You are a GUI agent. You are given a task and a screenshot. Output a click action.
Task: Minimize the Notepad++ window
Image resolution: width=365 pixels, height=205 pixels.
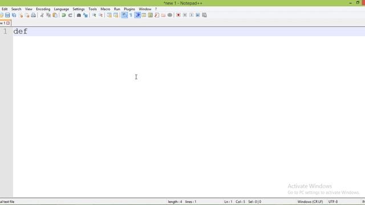point(350,3)
